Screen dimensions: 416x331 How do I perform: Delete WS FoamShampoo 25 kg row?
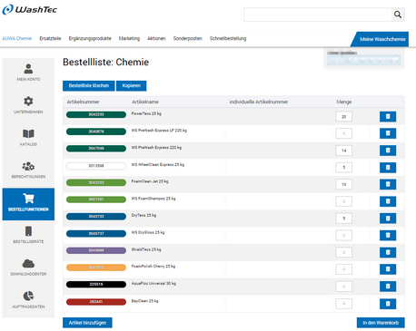tap(388, 201)
